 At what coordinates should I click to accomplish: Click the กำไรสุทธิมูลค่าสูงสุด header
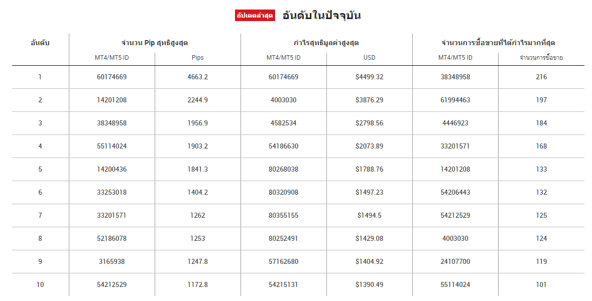(326, 43)
